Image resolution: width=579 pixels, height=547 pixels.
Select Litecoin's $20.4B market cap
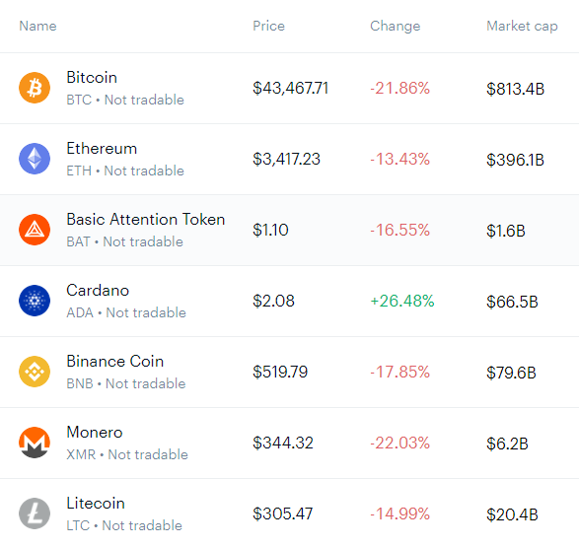[512, 514]
